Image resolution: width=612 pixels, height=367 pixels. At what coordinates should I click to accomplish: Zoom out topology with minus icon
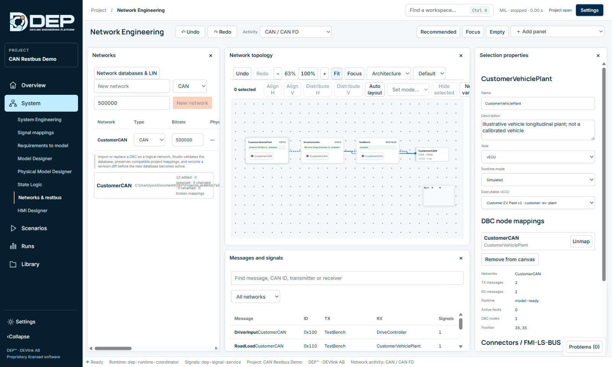278,73
